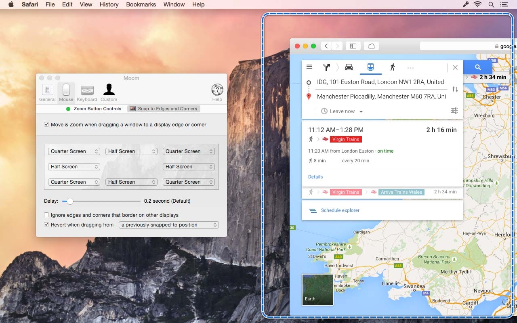Open the Safari menu
The height and width of the screenshot is (323, 517).
tap(30, 4)
